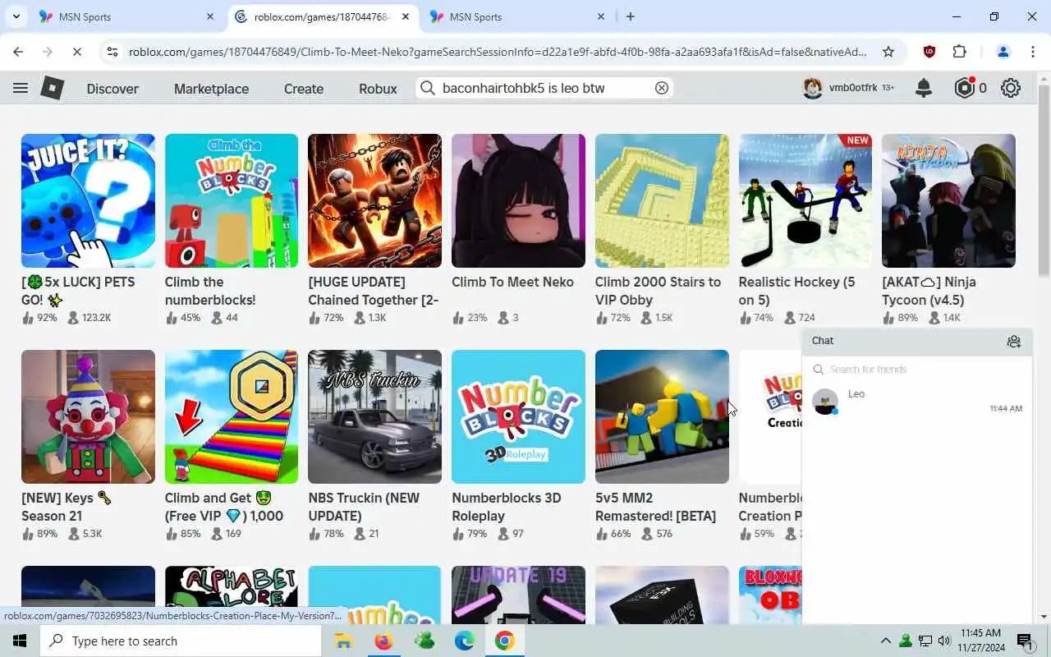Click the Roblox logo home icon

[53, 88]
